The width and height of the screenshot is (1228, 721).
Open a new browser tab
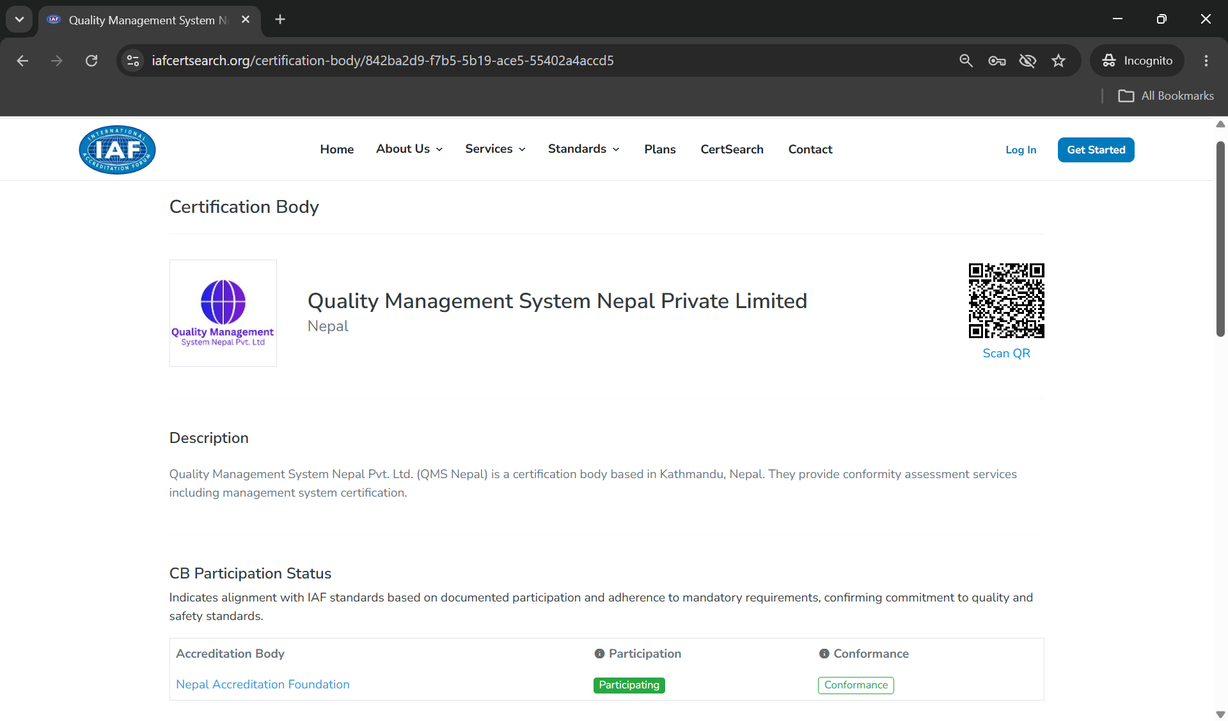tap(280, 20)
